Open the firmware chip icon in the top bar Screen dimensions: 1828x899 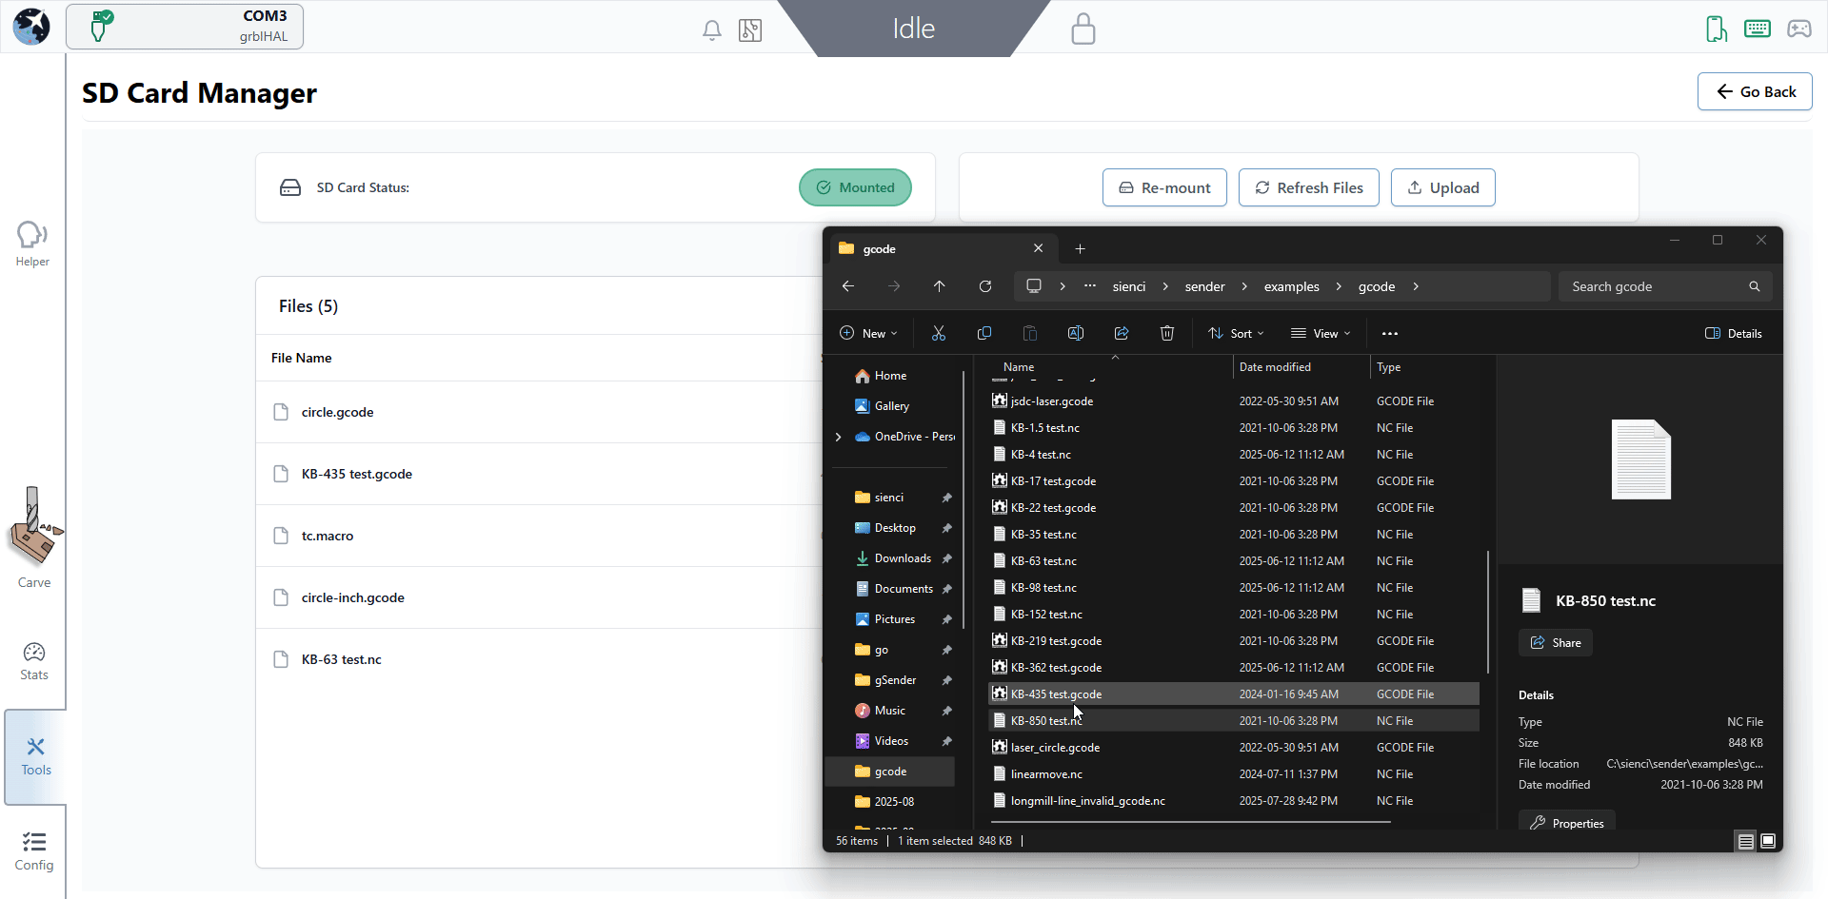[750, 29]
